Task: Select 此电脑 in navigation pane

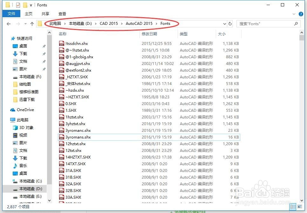Action: 23,120
